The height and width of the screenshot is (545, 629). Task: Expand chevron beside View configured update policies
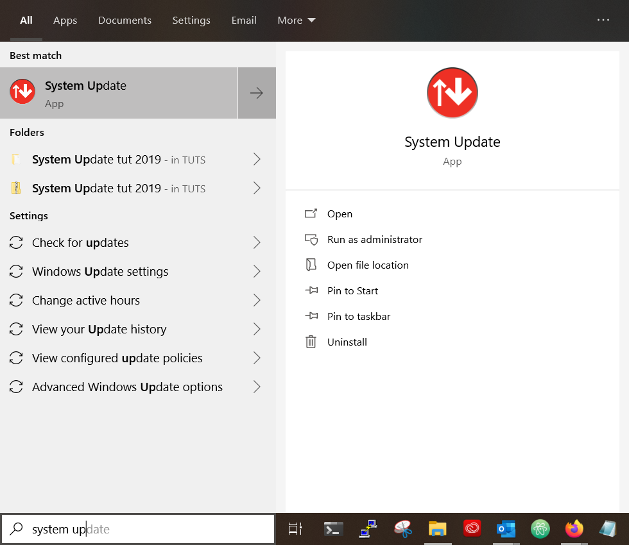[x=257, y=358]
